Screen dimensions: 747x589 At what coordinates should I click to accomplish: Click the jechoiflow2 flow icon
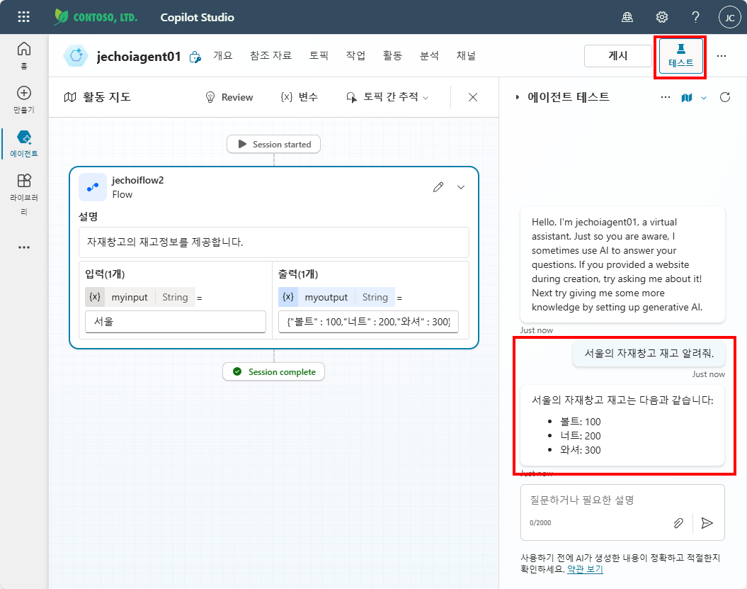click(x=93, y=187)
